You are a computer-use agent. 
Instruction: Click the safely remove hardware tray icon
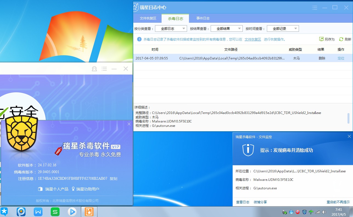click(285, 212)
